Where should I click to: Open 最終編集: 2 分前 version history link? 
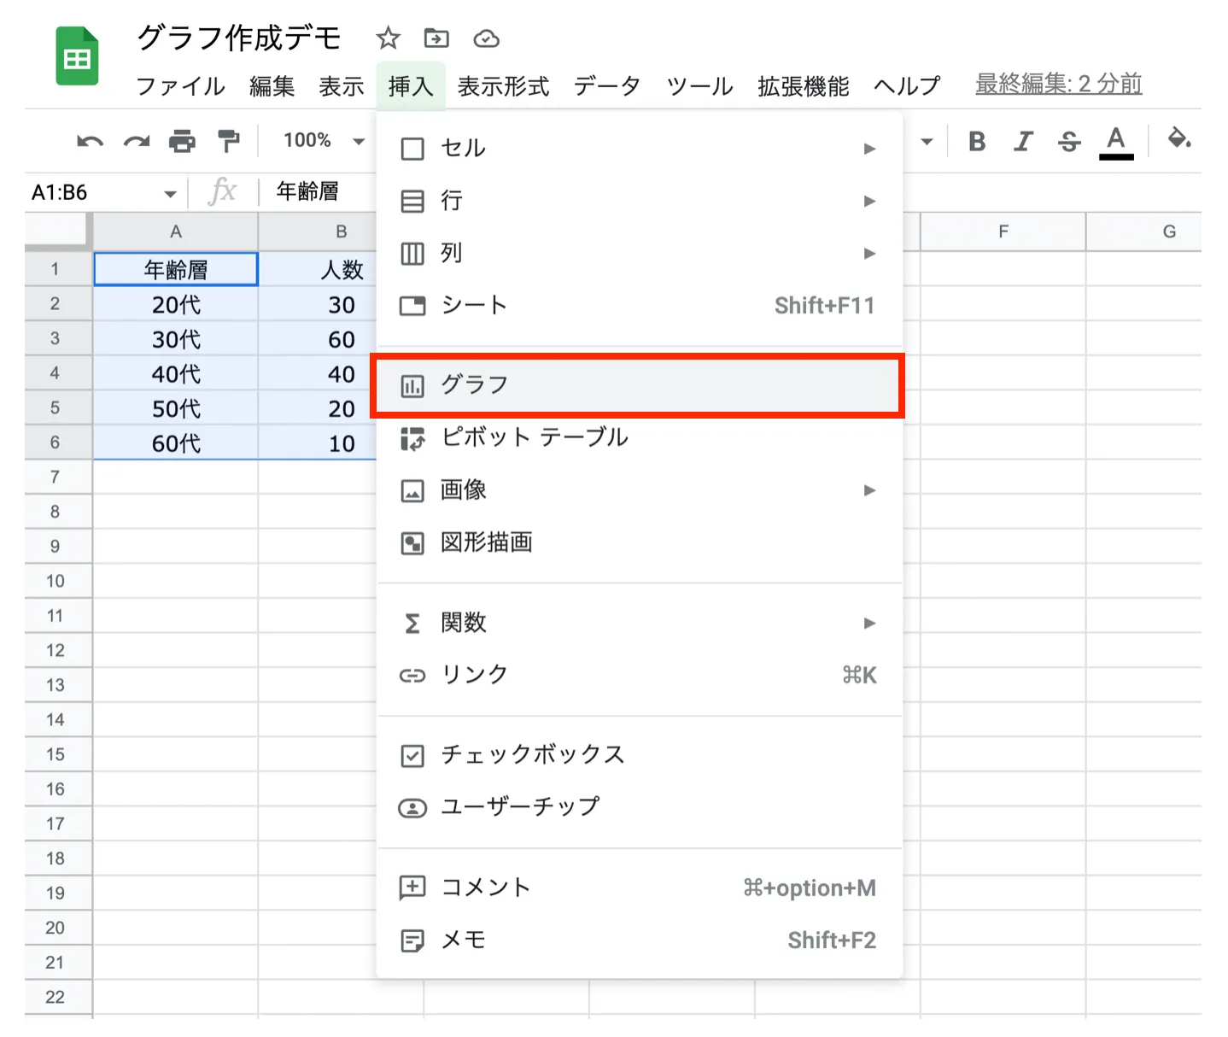click(x=1058, y=84)
